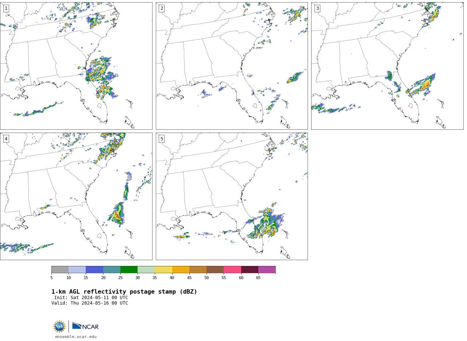Click the colorbar tick label 5
This screenshot has height=341, width=467.
pos(51,278)
